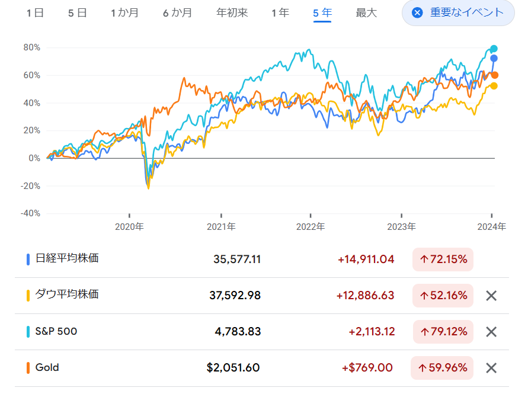The width and height of the screenshot is (528, 394).
Task: Click the 2022年 marker on the chart axis
Action: click(x=311, y=227)
